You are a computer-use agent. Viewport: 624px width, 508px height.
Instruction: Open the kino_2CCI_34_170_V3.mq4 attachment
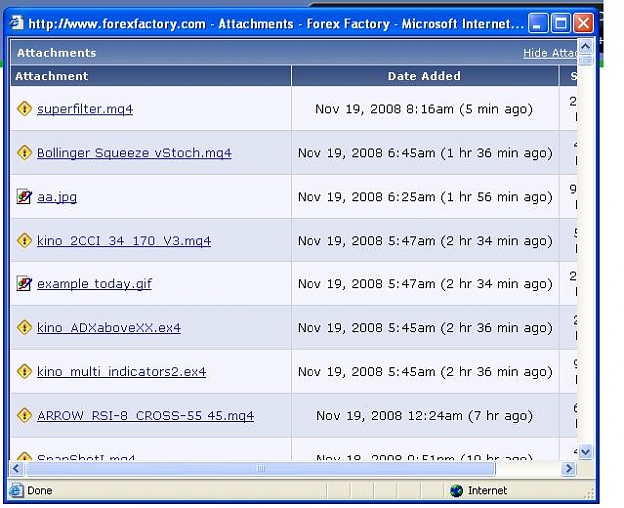pos(124,241)
